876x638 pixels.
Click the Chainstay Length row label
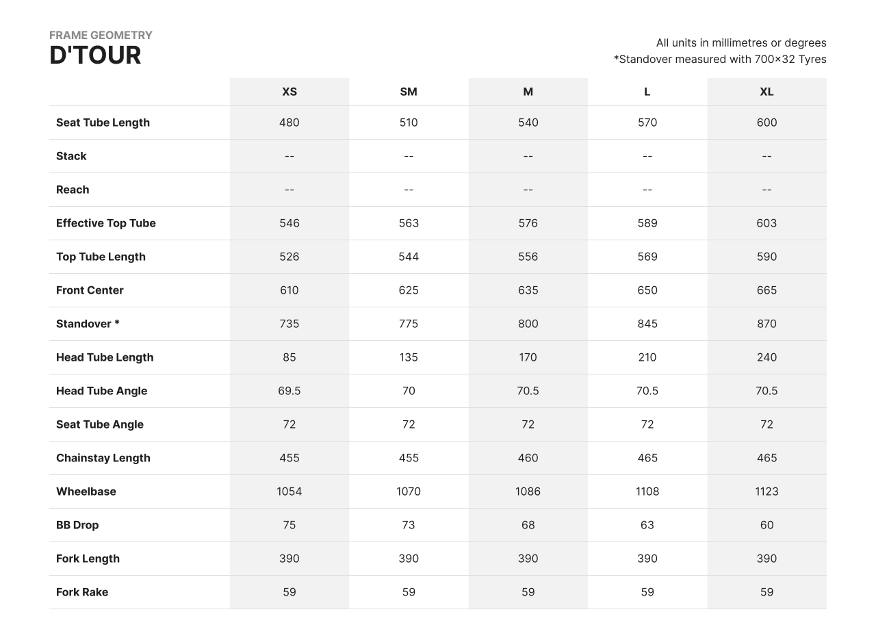tap(103, 458)
